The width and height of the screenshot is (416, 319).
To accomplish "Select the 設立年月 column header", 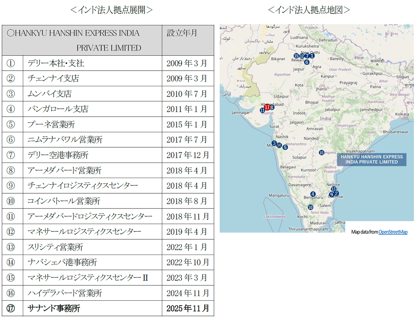I will [182, 33].
